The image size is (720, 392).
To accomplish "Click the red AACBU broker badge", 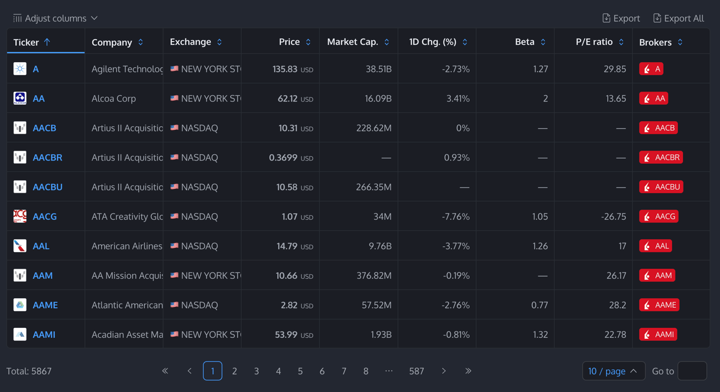I will pos(661,187).
